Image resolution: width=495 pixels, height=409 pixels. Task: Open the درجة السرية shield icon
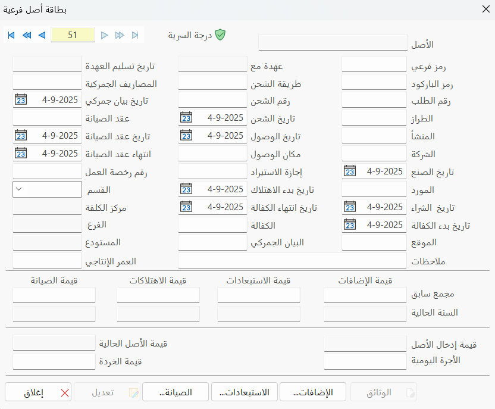[x=221, y=35]
